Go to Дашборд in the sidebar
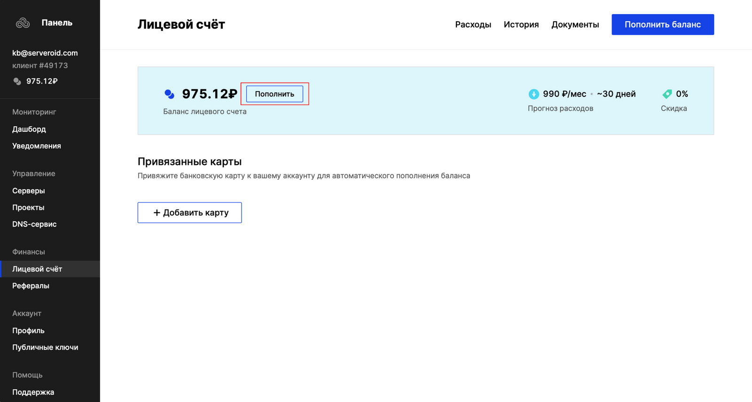 [29, 129]
